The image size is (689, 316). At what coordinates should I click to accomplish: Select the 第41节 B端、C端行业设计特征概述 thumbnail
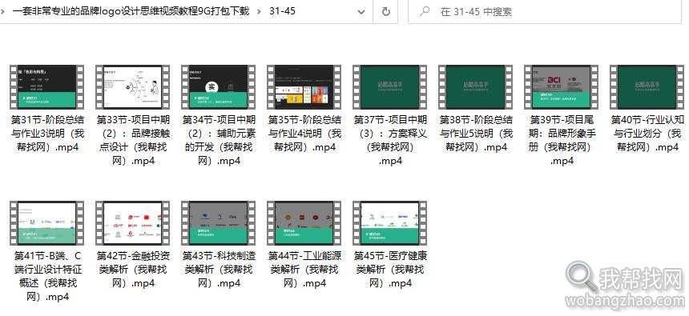46,223
